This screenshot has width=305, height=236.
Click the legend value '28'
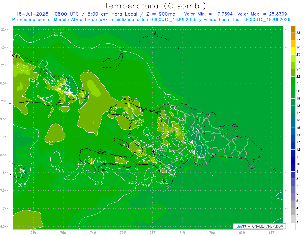298,33
